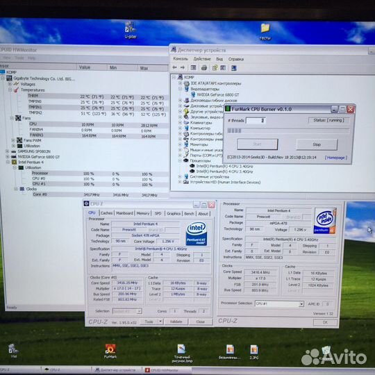Image resolution: width=375 pixels, height=375 pixels.
Task: Click the Intel Pentium 4 HT logo in CPU-Z
Action: click(197, 233)
